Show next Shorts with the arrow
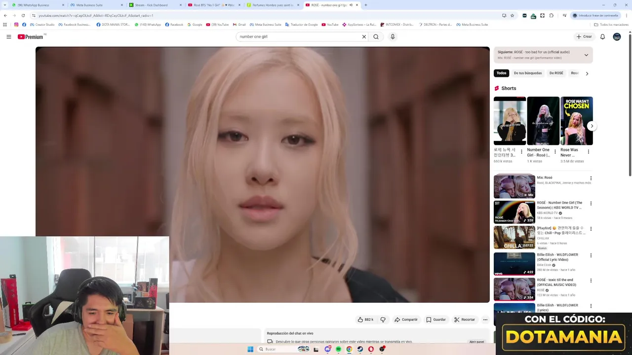Viewport: 632px width, 355px height. 592,126
